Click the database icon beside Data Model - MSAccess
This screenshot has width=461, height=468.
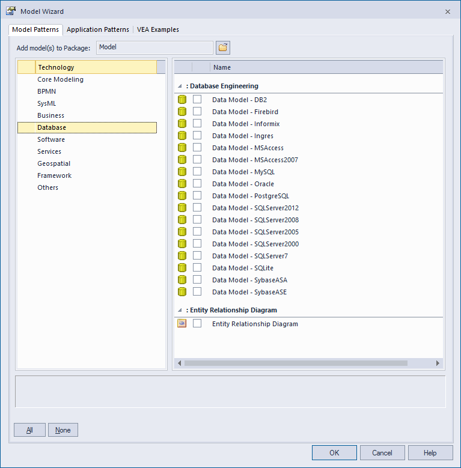pos(182,147)
